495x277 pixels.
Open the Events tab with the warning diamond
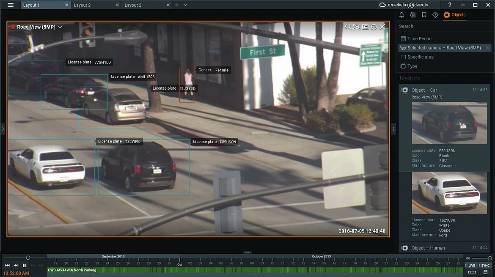(x=435, y=15)
